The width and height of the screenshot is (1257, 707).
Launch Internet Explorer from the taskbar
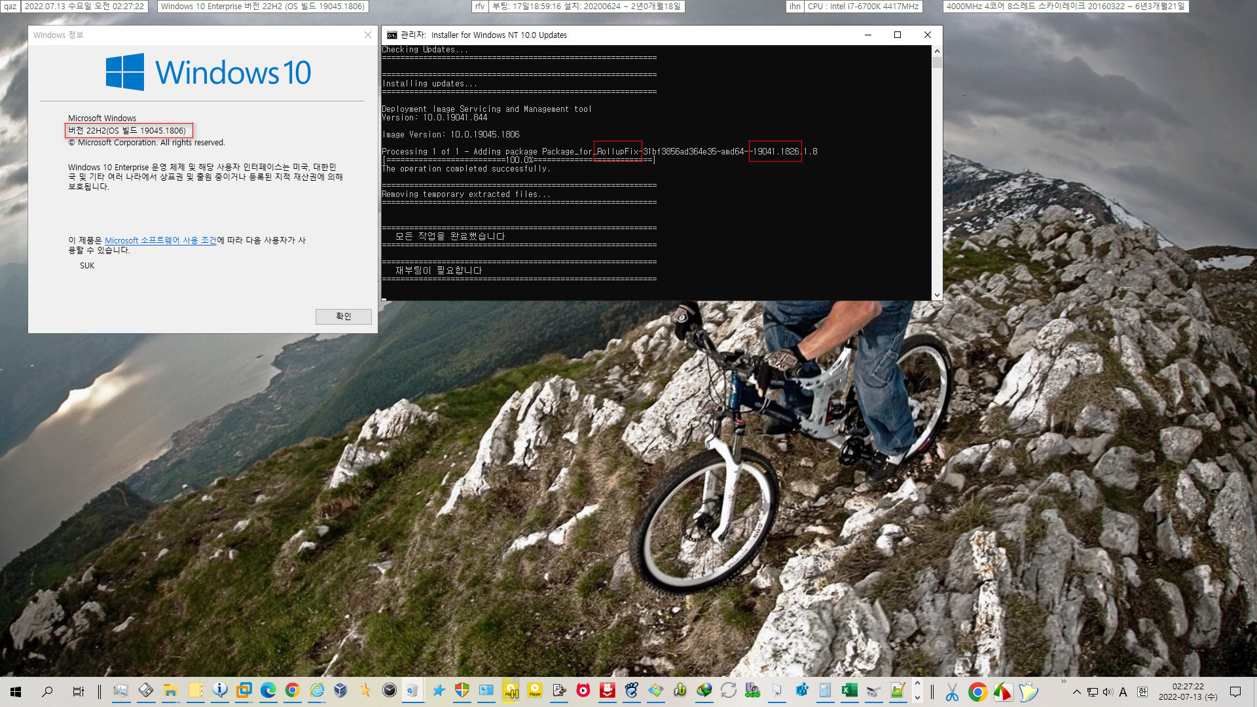pyautogui.click(x=317, y=691)
